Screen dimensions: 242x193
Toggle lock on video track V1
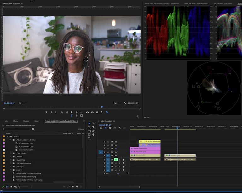[105, 155]
